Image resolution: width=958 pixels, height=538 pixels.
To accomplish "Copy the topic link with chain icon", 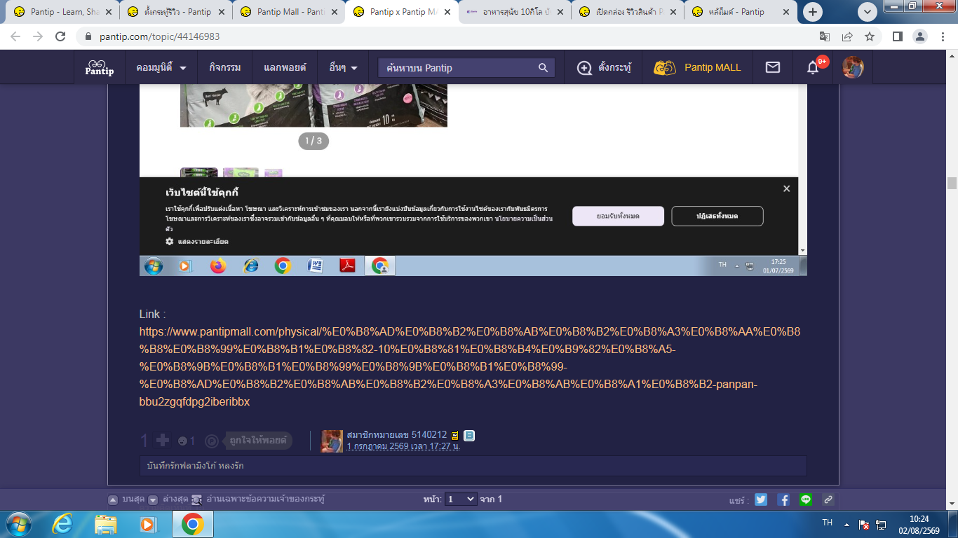I will tap(828, 499).
